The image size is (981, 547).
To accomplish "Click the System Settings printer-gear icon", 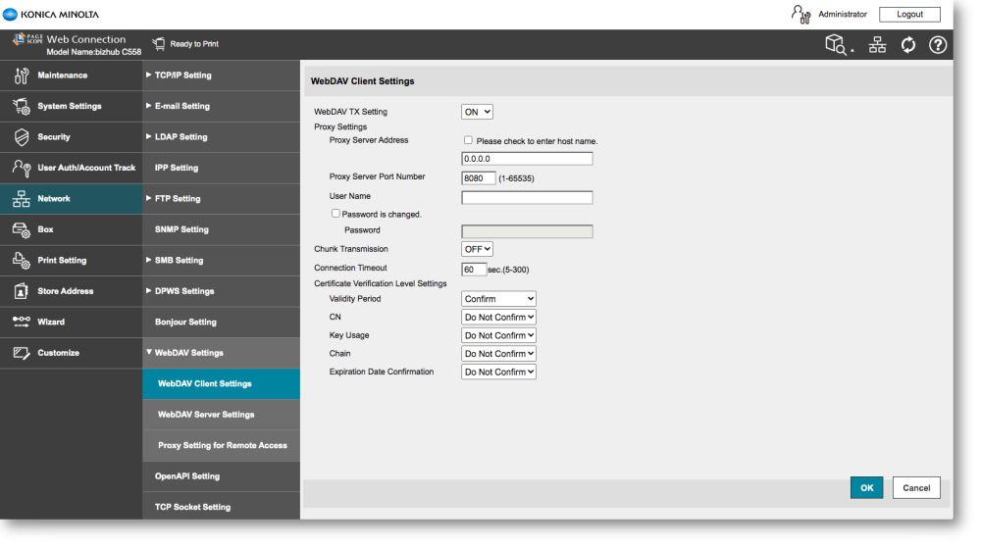I will pos(22,106).
